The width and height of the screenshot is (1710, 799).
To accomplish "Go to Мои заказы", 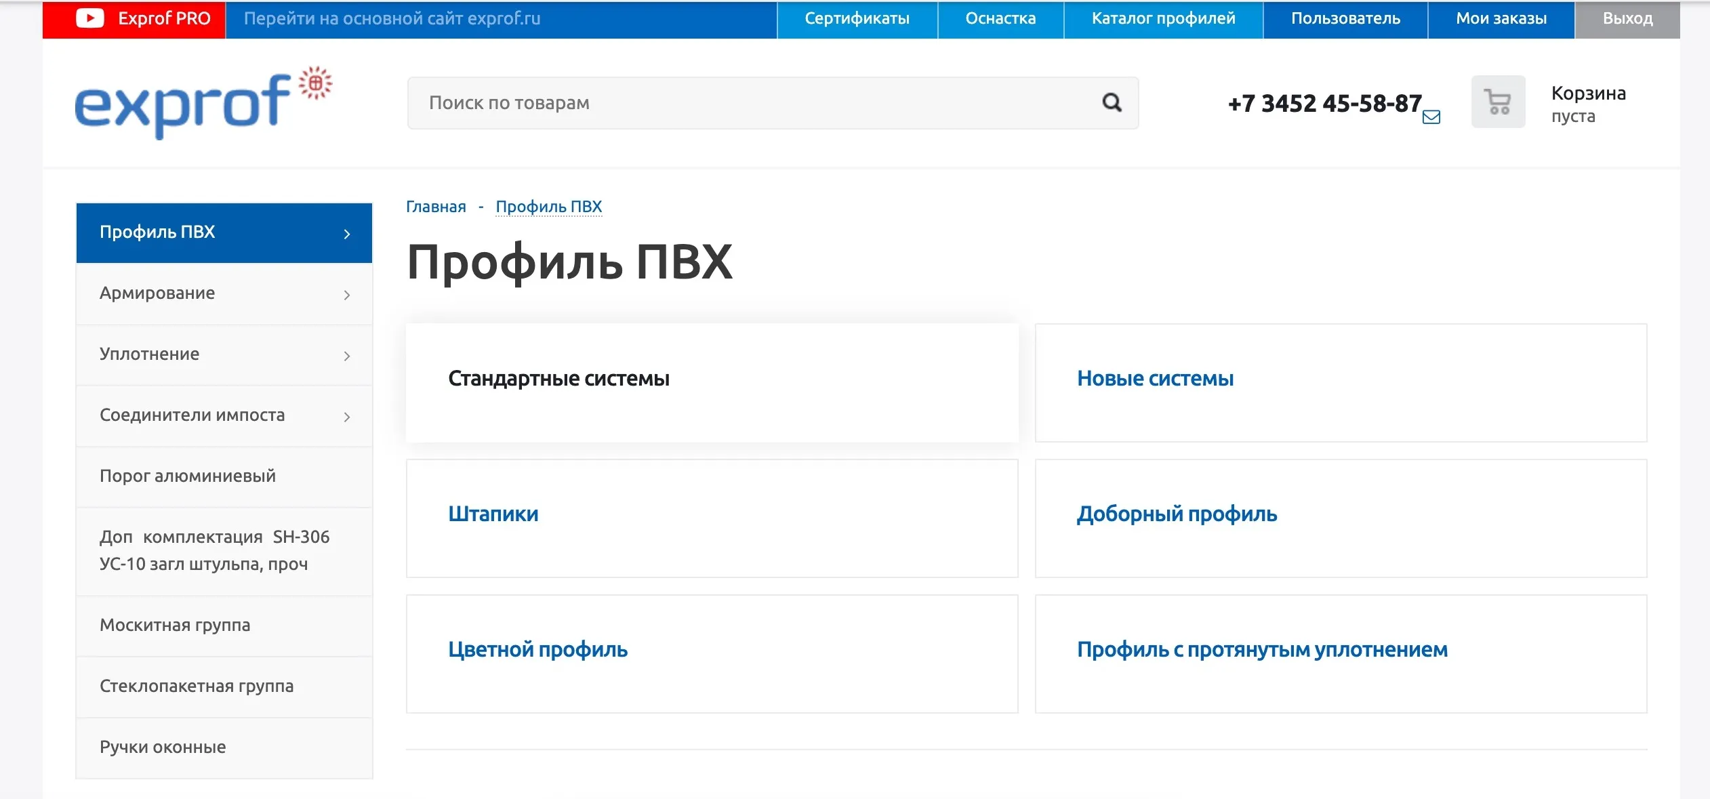I will pyautogui.click(x=1501, y=19).
